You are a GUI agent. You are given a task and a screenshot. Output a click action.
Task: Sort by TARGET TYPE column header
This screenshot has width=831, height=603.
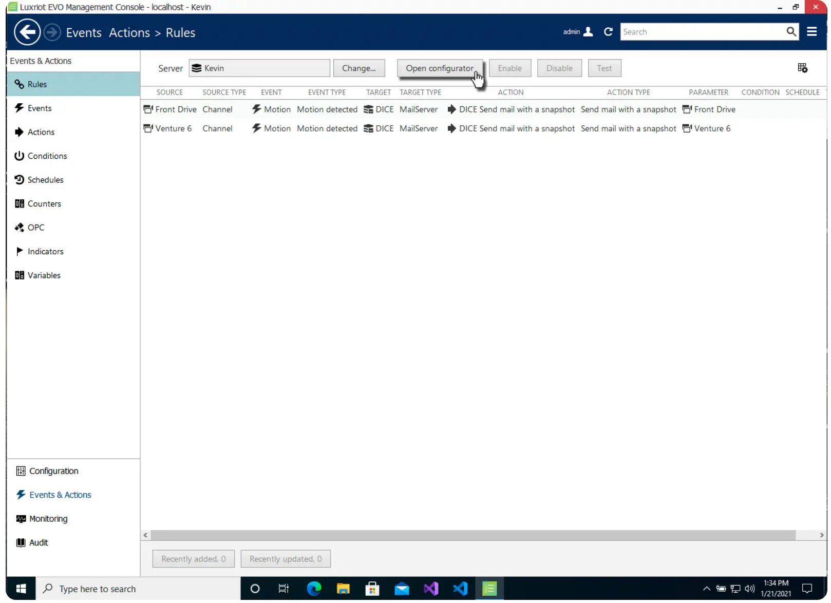[420, 92]
